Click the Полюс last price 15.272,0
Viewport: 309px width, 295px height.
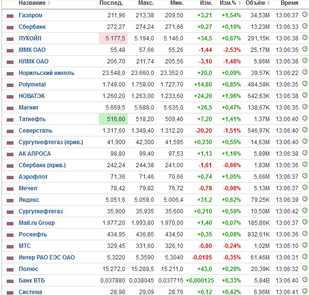[114, 269]
